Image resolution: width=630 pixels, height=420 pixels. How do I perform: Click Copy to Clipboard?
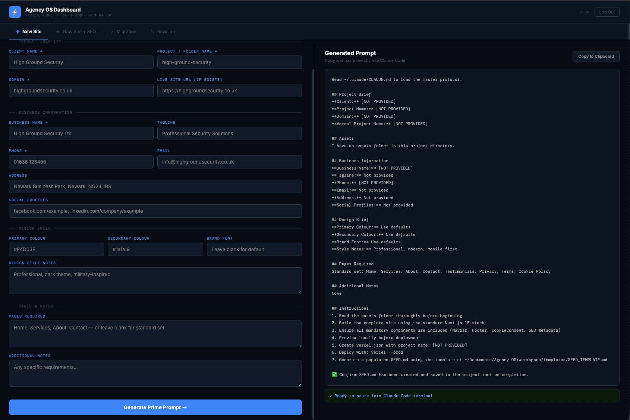tap(595, 56)
